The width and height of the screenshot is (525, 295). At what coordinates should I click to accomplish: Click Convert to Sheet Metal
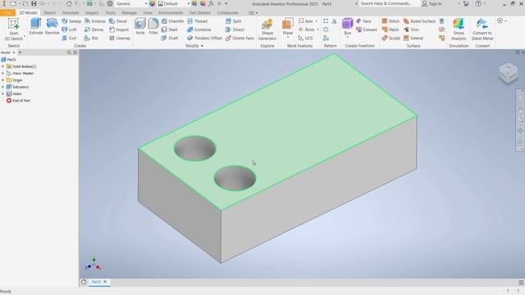coord(482,29)
